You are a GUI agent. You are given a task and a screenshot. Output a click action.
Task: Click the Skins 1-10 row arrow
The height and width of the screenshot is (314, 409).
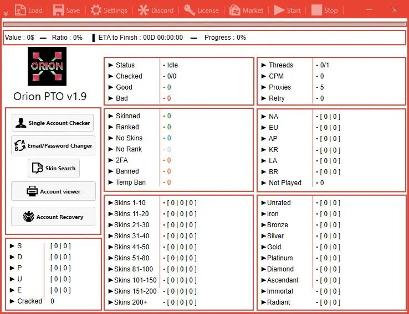click(x=111, y=203)
